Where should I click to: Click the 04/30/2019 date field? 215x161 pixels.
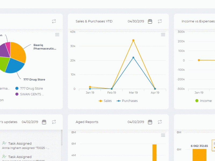click(136, 21)
